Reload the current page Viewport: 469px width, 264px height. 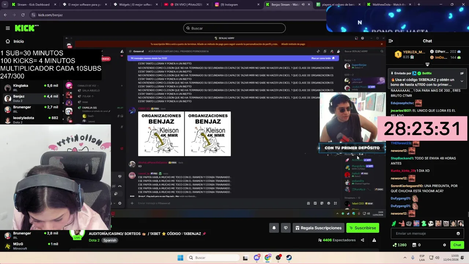click(x=23, y=15)
